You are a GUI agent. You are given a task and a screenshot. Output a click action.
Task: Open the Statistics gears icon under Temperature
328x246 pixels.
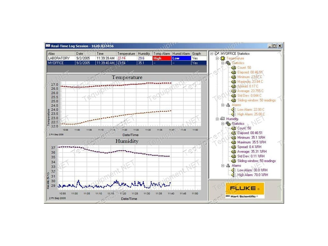228,62
